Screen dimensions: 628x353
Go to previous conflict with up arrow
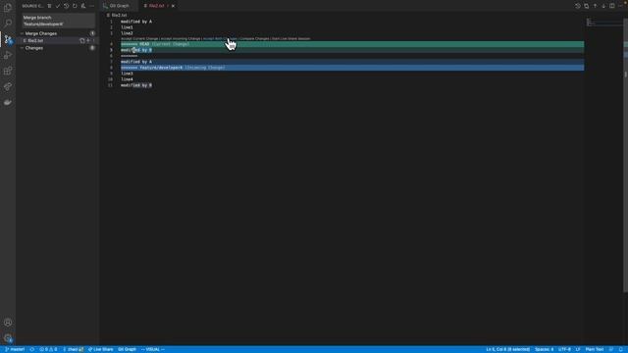595,6
